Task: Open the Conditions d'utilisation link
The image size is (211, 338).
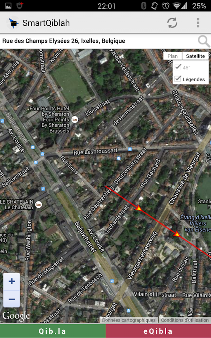Action: [185, 320]
